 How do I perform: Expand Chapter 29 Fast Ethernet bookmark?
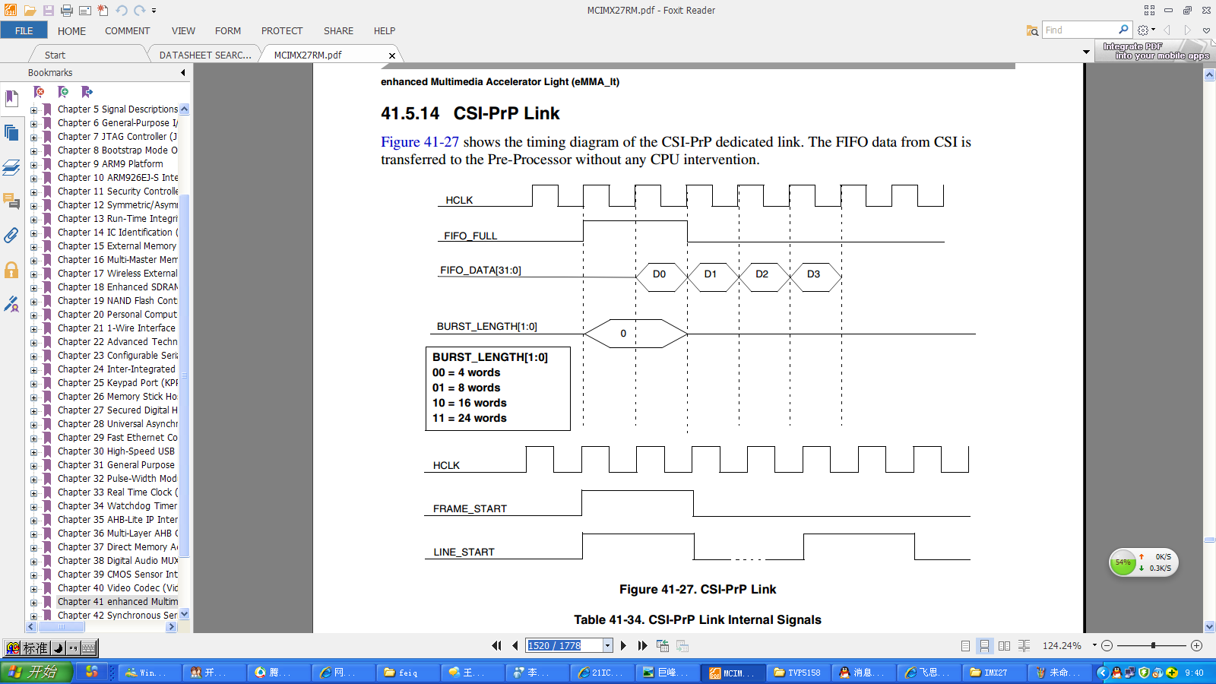point(33,439)
